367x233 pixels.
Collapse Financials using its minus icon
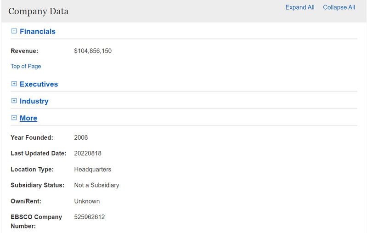(14, 31)
